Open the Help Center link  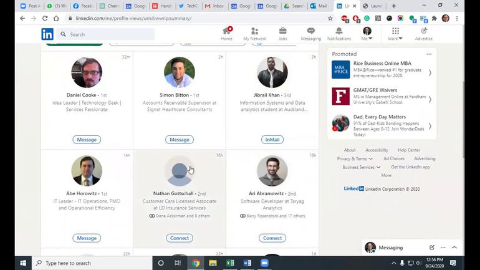(x=409, y=150)
